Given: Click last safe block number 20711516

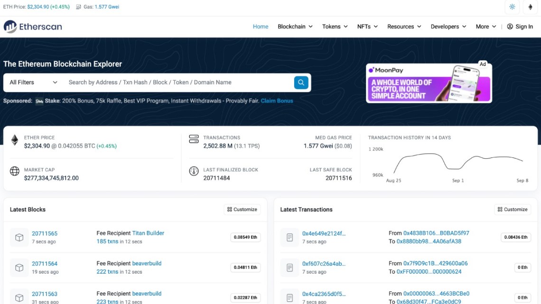Looking at the screenshot, I should click(339, 178).
